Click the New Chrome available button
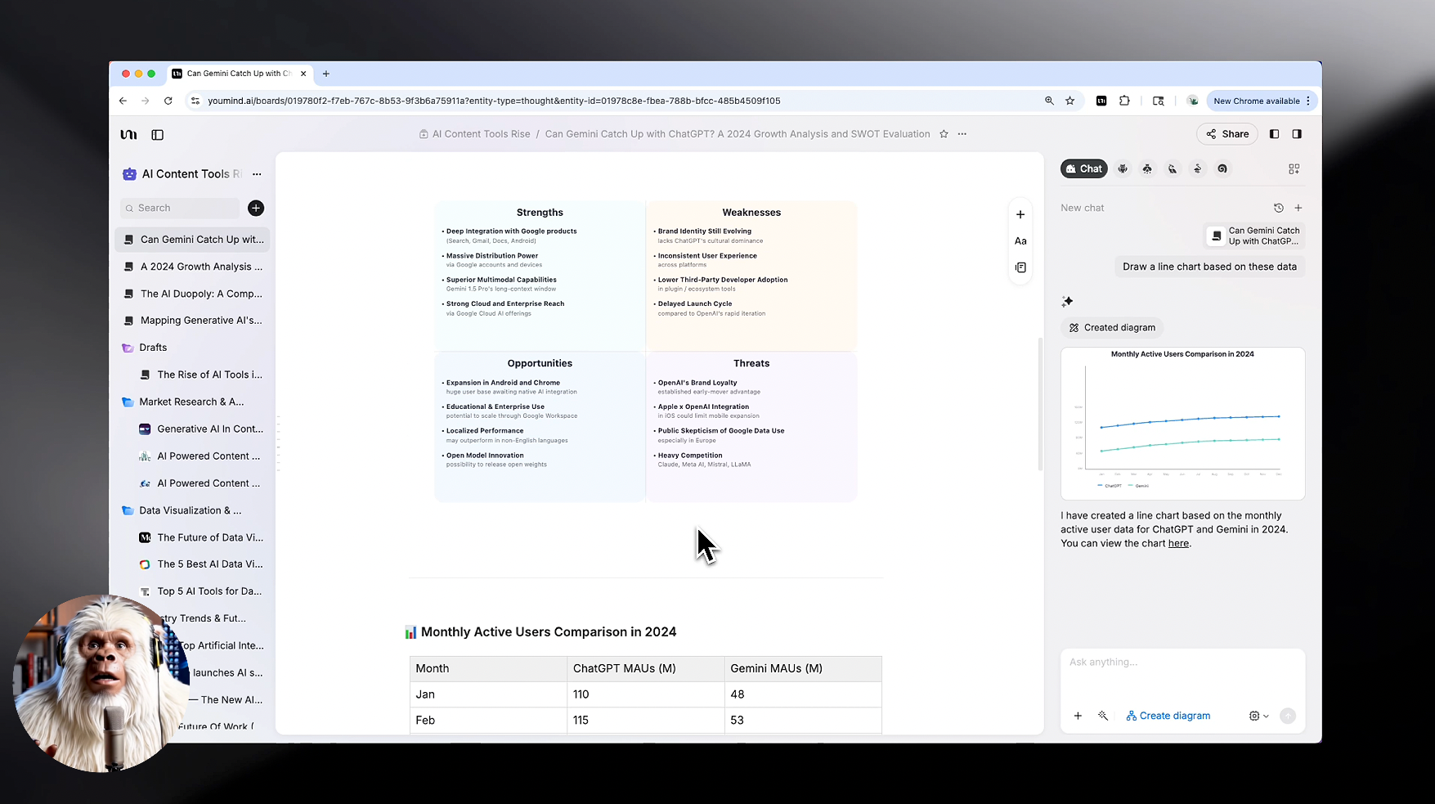This screenshot has height=804, width=1435. click(x=1262, y=101)
